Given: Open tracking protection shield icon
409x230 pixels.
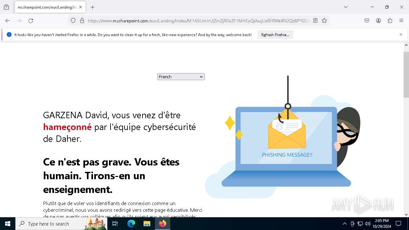Looking at the screenshot, I should [73, 20].
